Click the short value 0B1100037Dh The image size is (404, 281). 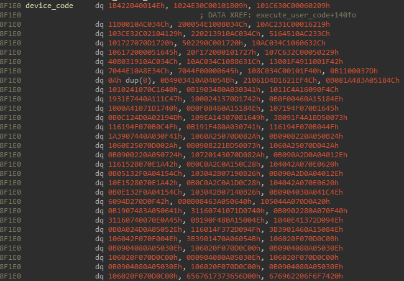[354, 71]
